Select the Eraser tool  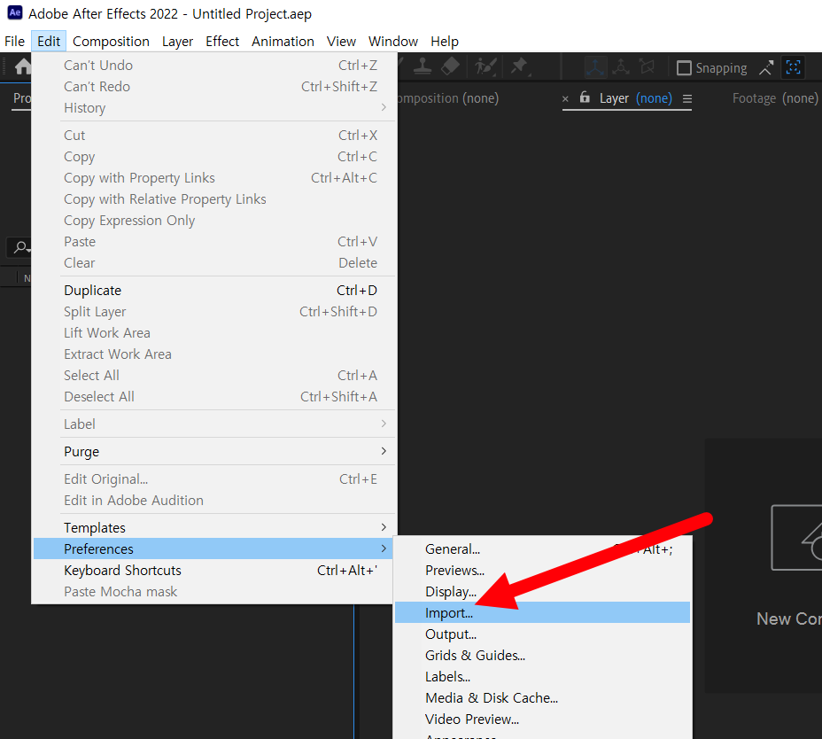[450, 66]
